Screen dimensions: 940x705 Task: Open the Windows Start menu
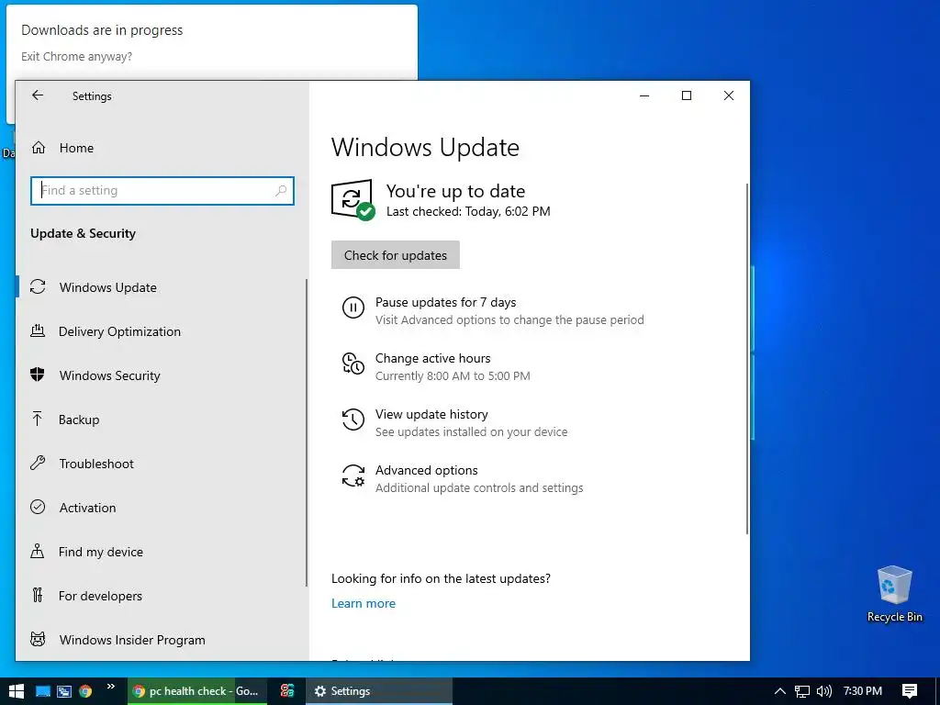click(17, 691)
